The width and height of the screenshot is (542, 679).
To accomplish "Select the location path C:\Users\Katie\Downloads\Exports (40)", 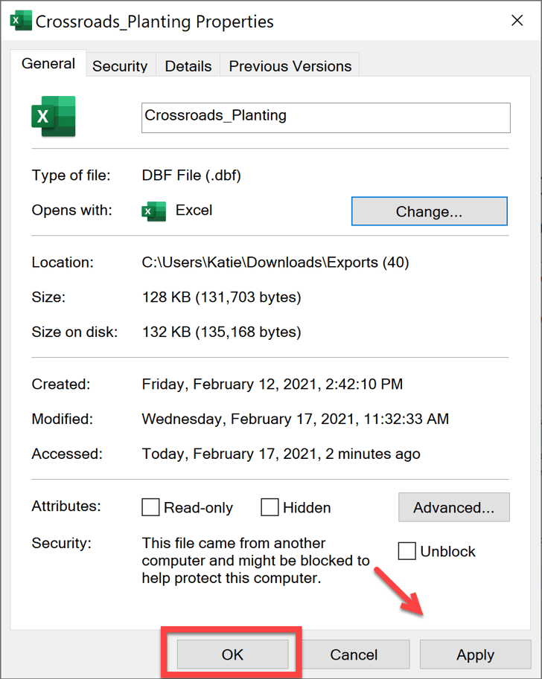I will (x=275, y=263).
